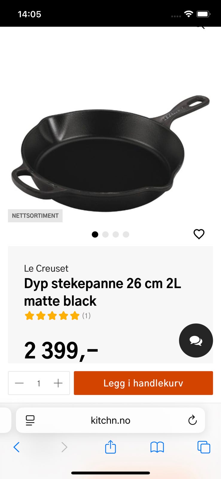Tap the Le Creuset brand link
Screen dimensions: 221x479
click(46, 269)
